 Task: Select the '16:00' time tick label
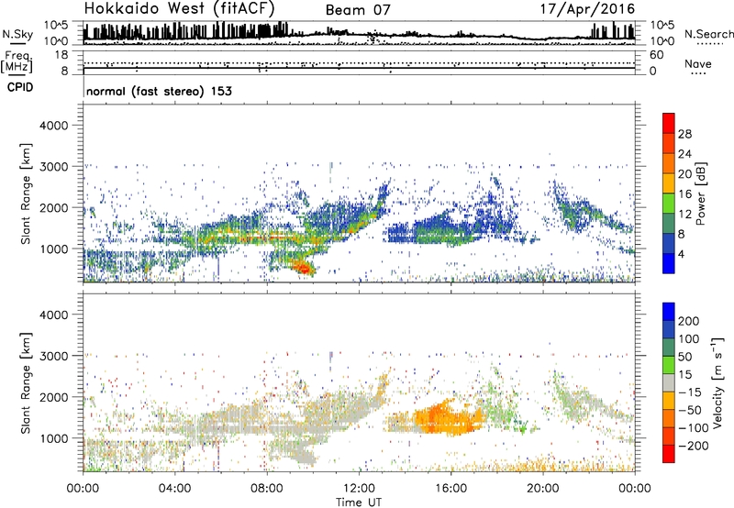click(x=450, y=489)
